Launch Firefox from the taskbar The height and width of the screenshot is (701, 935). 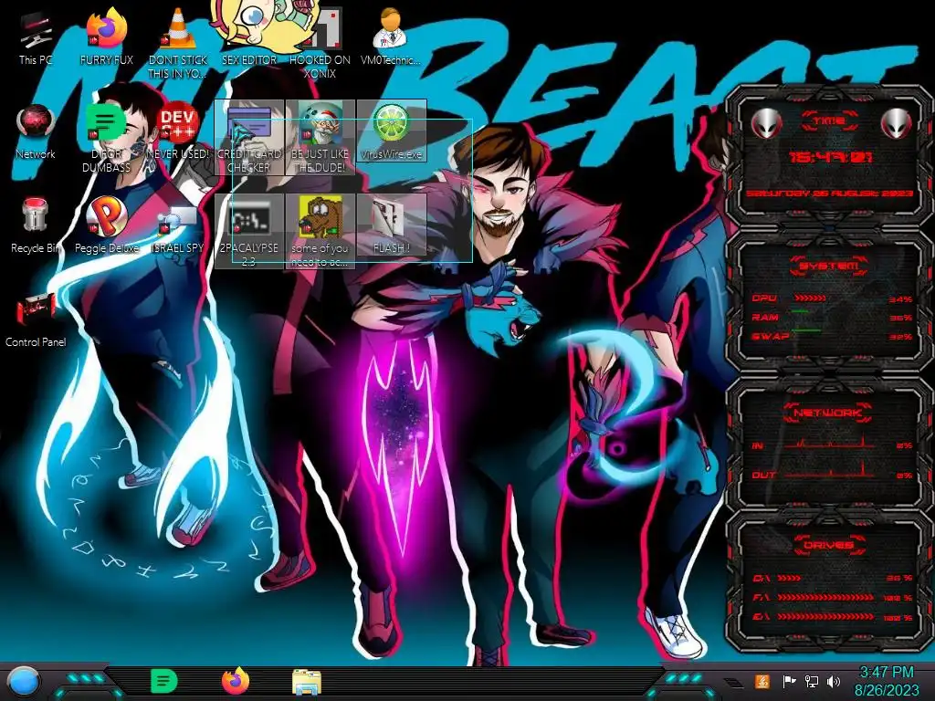pyautogui.click(x=235, y=681)
